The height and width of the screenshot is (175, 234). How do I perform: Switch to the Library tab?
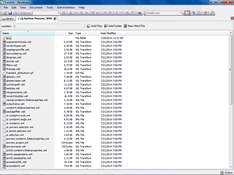tap(8, 19)
